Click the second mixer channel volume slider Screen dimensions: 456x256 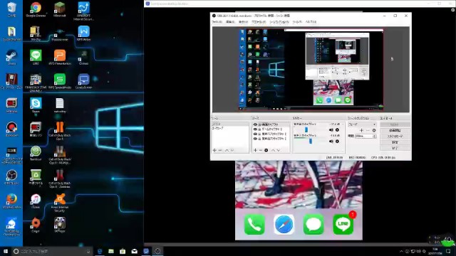point(311,141)
